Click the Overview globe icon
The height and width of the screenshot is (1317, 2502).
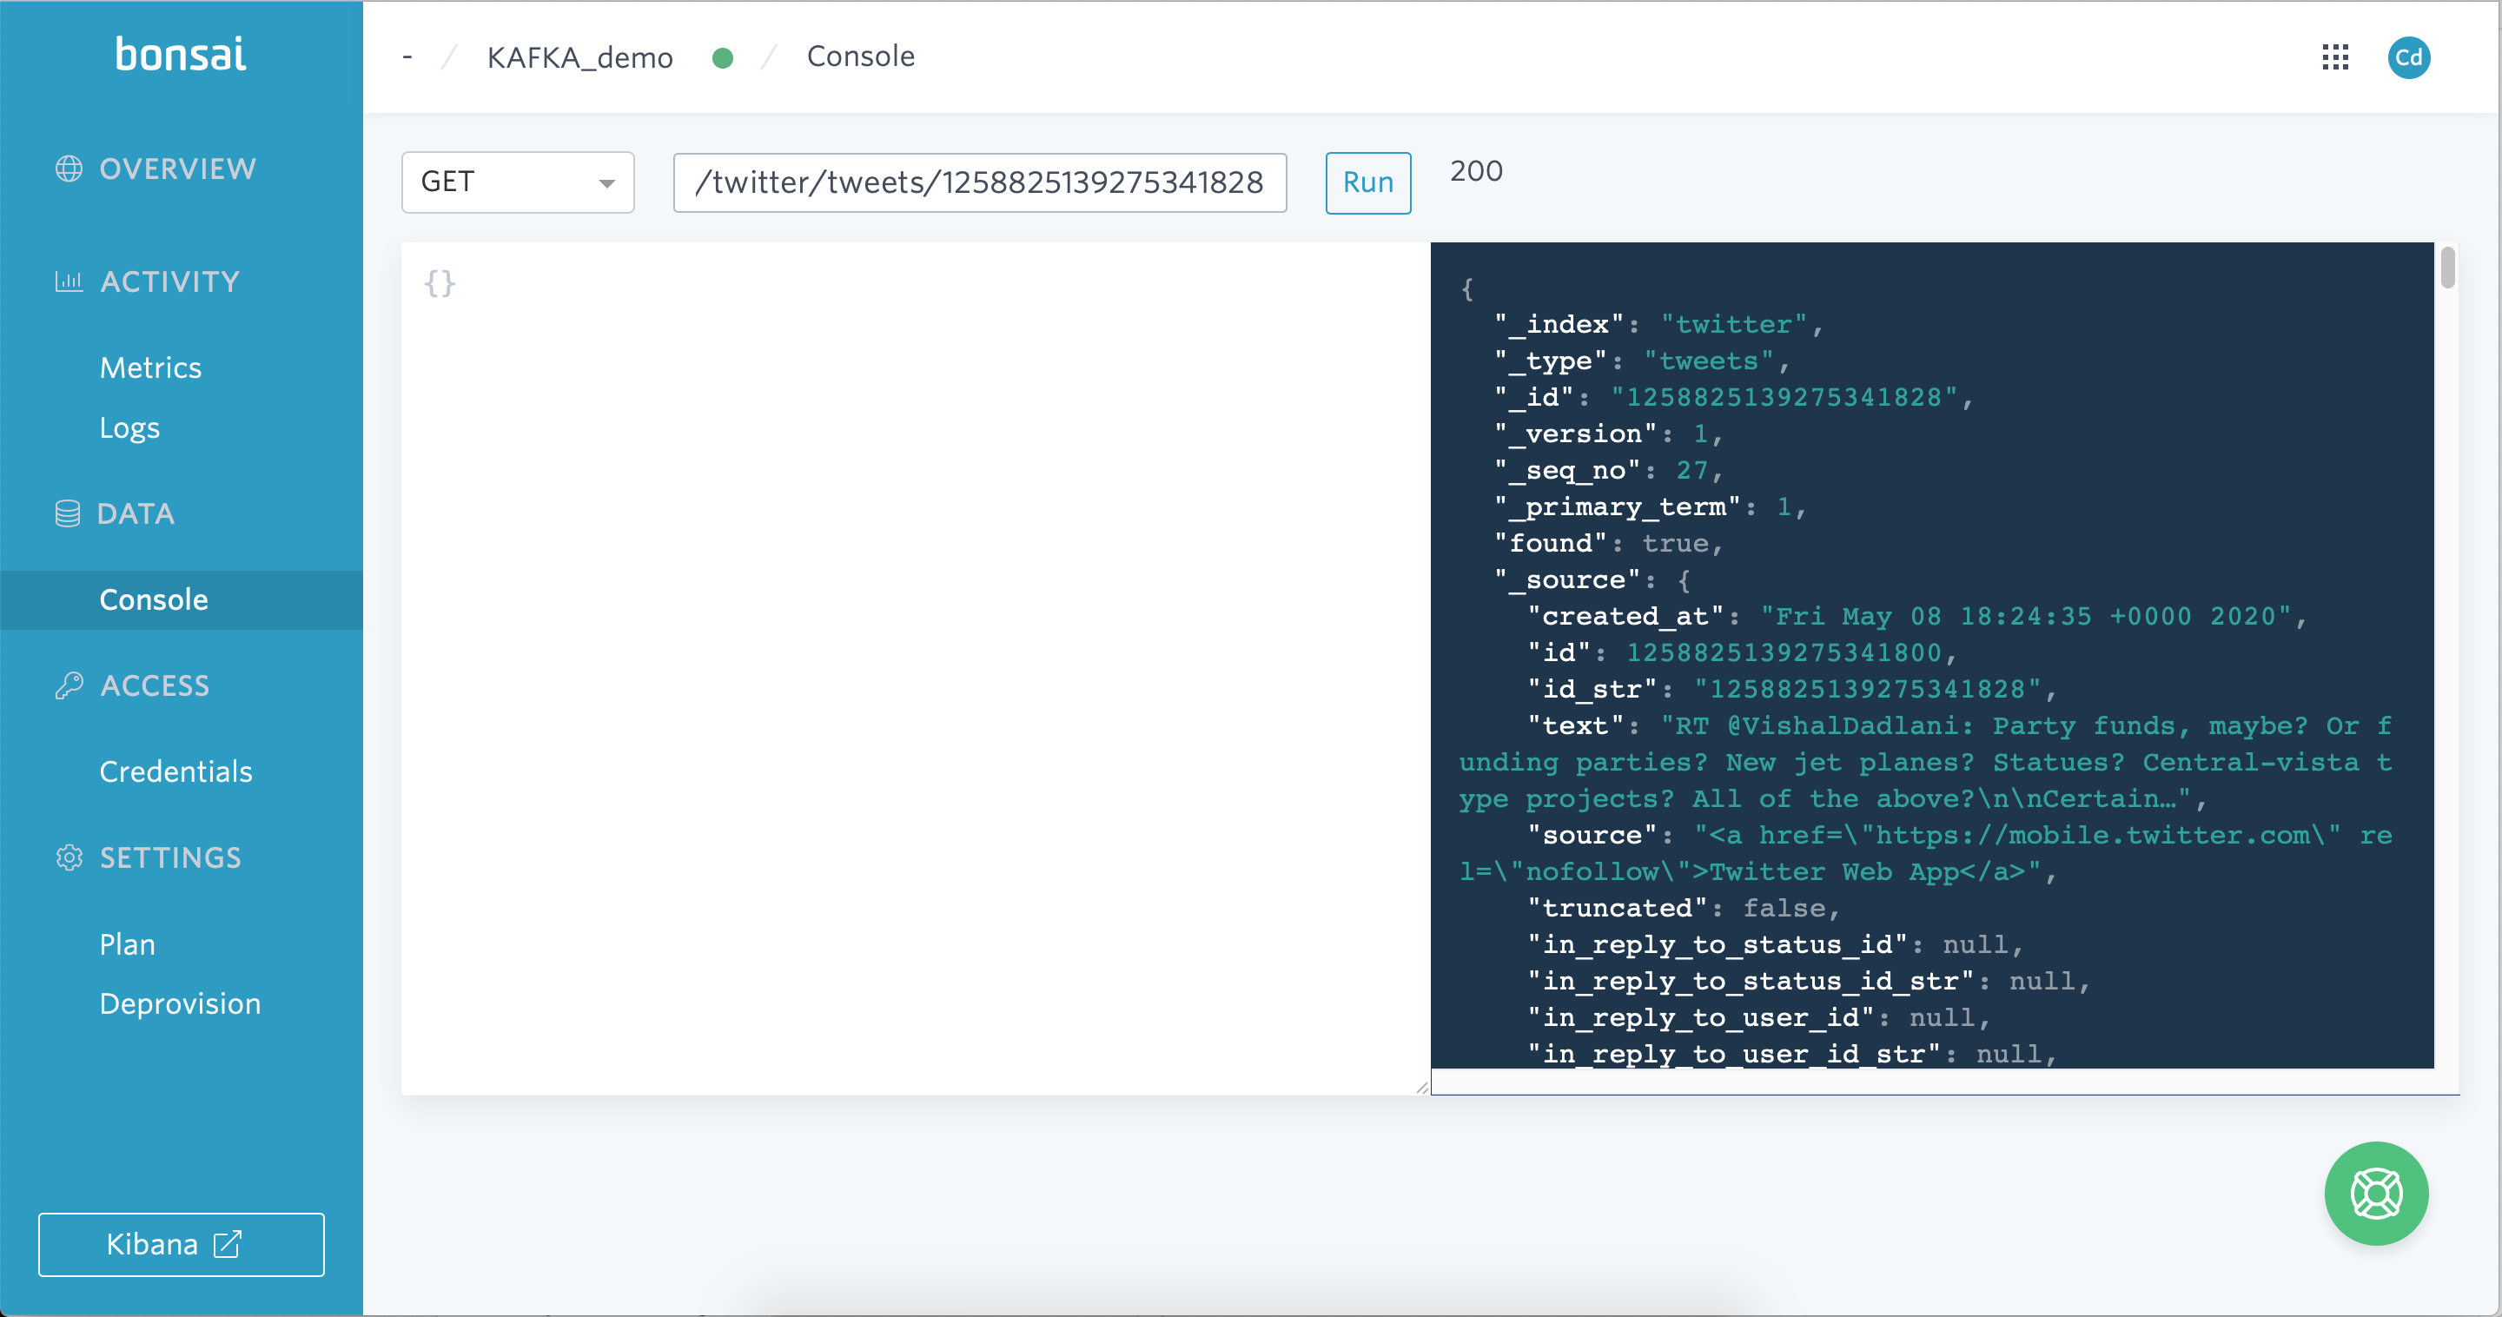69,169
